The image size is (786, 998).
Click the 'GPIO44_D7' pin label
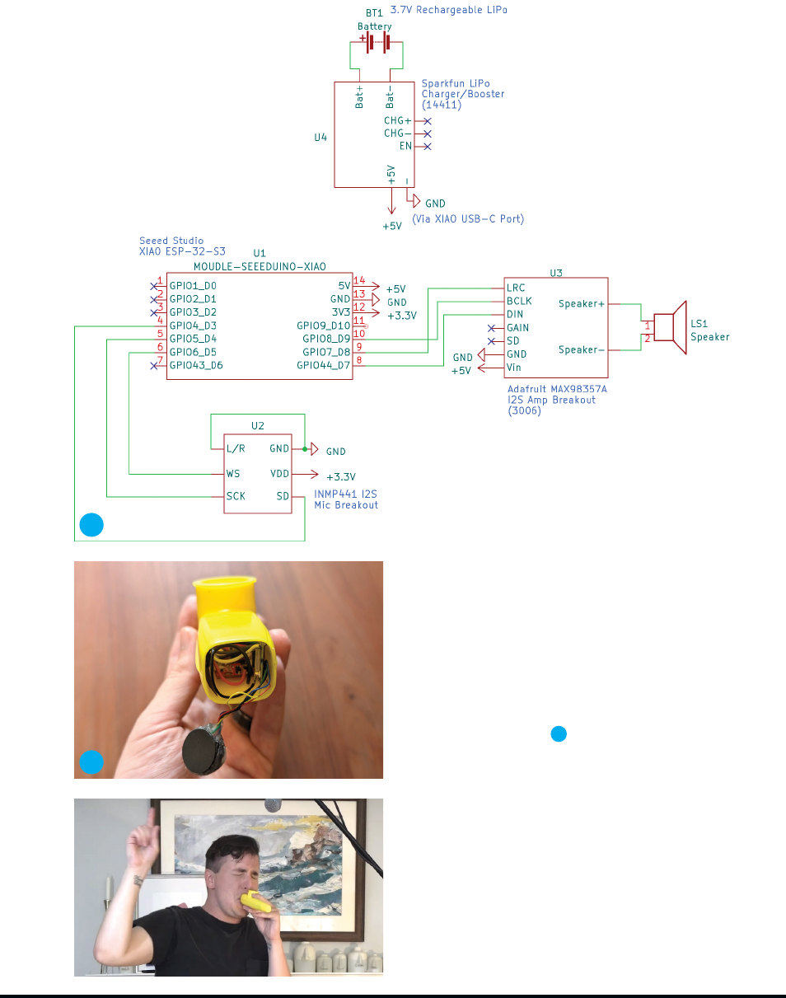[324, 365]
